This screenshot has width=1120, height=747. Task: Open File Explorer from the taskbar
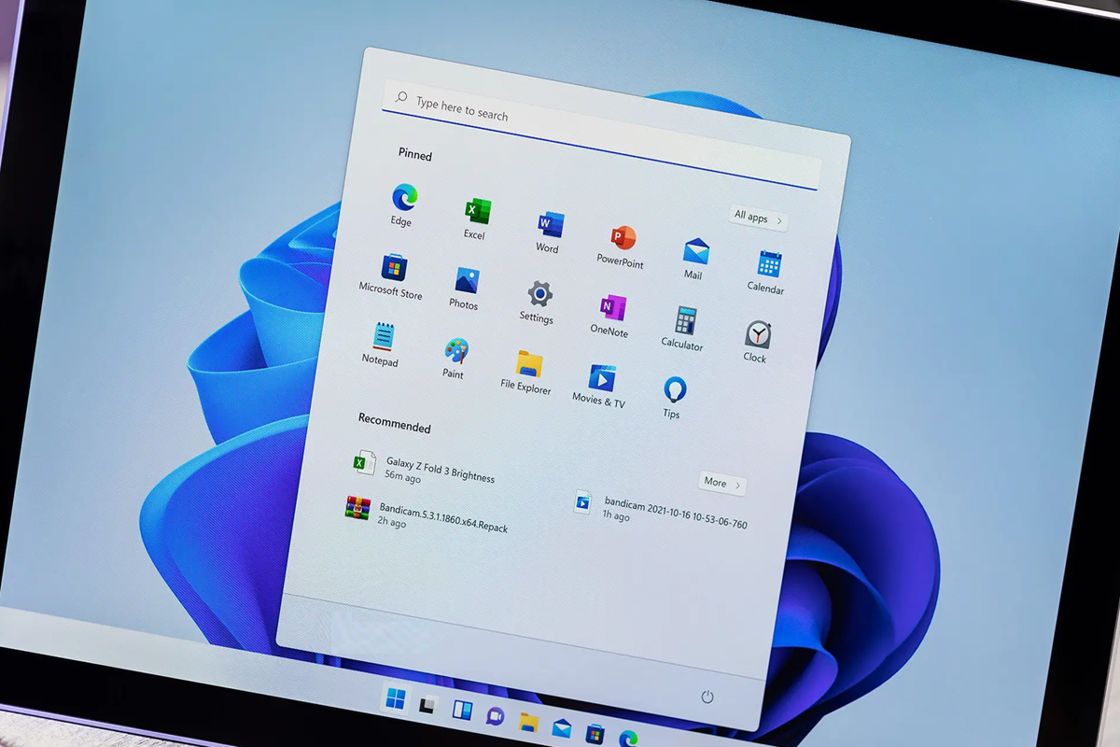click(528, 722)
